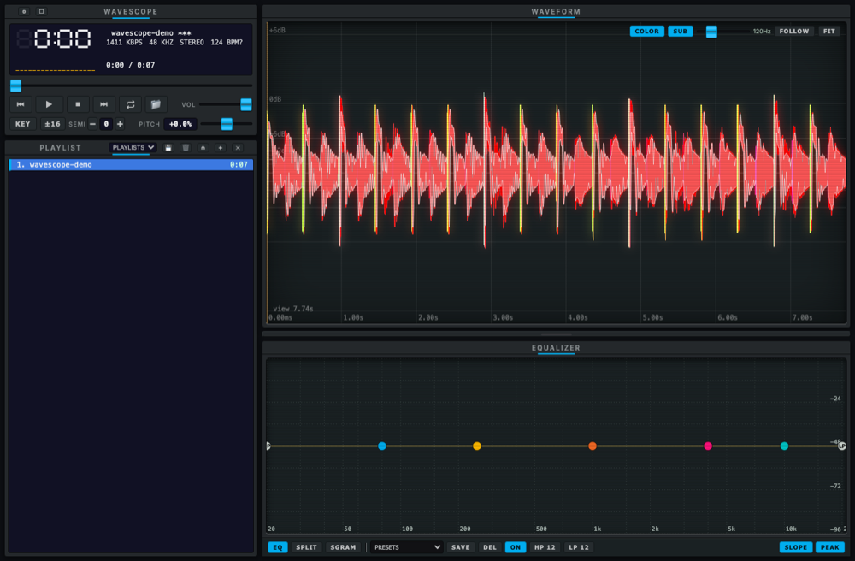The image size is (855, 561).
Task: Click the PLAYLIST panel title
Action: 60,148
